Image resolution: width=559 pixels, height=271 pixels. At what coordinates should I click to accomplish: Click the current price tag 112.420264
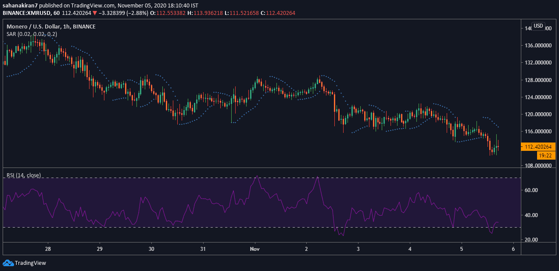coord(538,147)
